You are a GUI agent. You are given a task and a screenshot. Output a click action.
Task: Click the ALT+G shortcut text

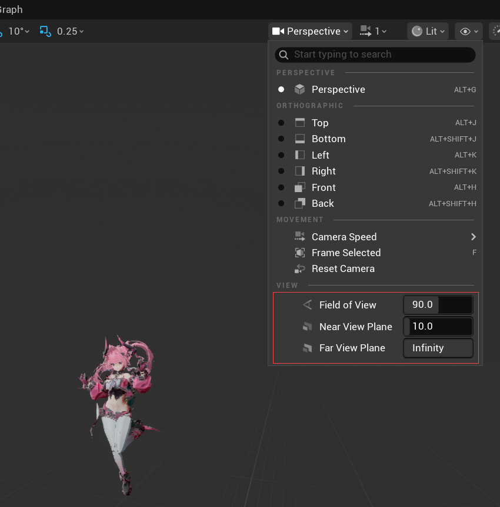[465, 90]
